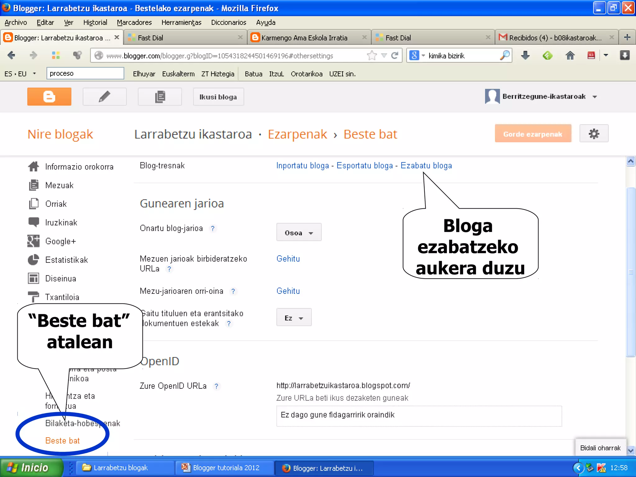Screen dimensions: 636x477
Task: Click the Esportatu bloga link
Action: [x=365, y=166]
